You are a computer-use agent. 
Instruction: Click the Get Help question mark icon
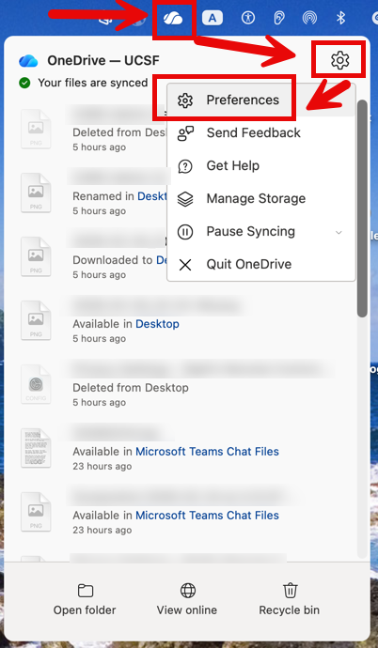pyautogui.click(x=185, y=166)
